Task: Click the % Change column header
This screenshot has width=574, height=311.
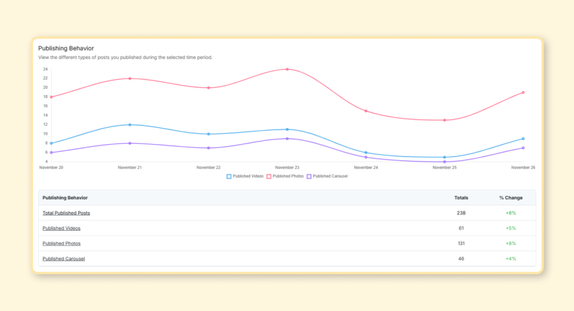Action: click(x=511, y=198)
